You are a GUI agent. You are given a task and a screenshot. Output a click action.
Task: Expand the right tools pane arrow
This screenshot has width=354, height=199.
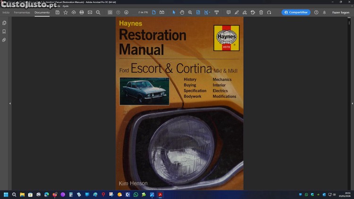[352, 104]
